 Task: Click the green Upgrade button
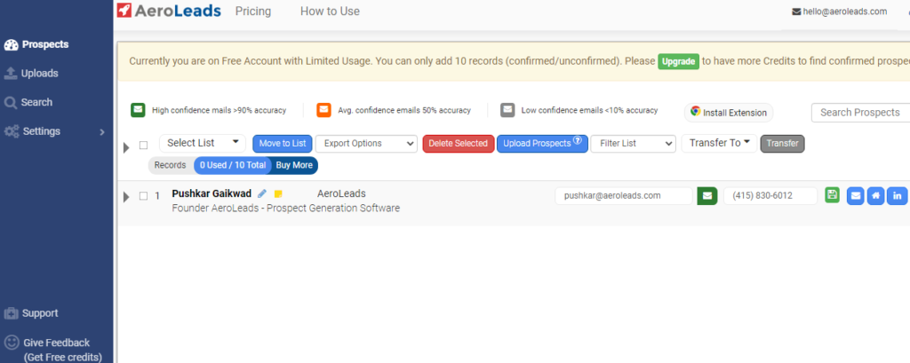(x=678, y=61)
